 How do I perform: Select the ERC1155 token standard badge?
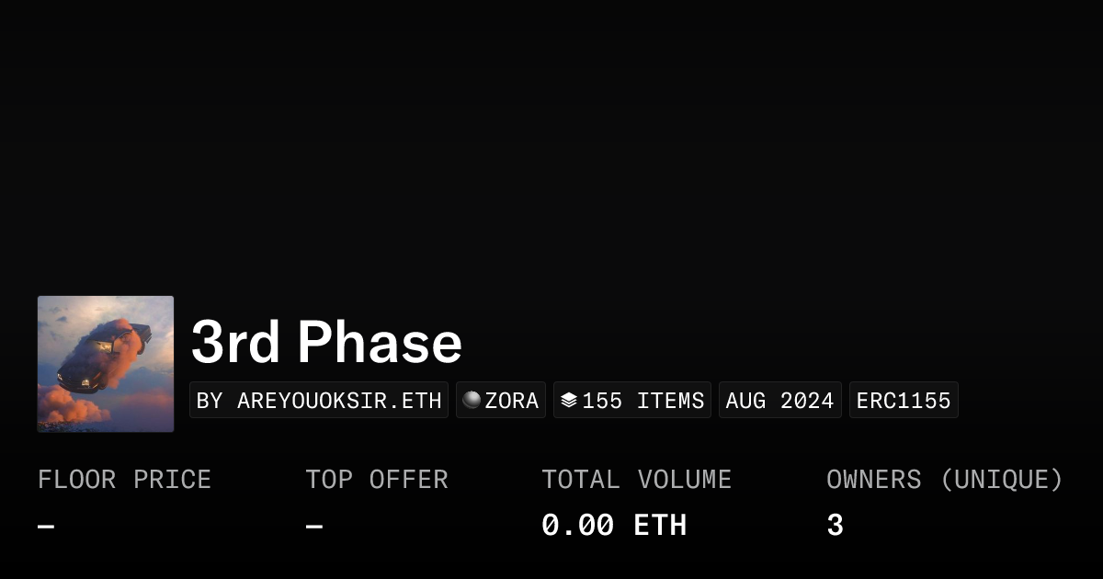click(904, 401)
